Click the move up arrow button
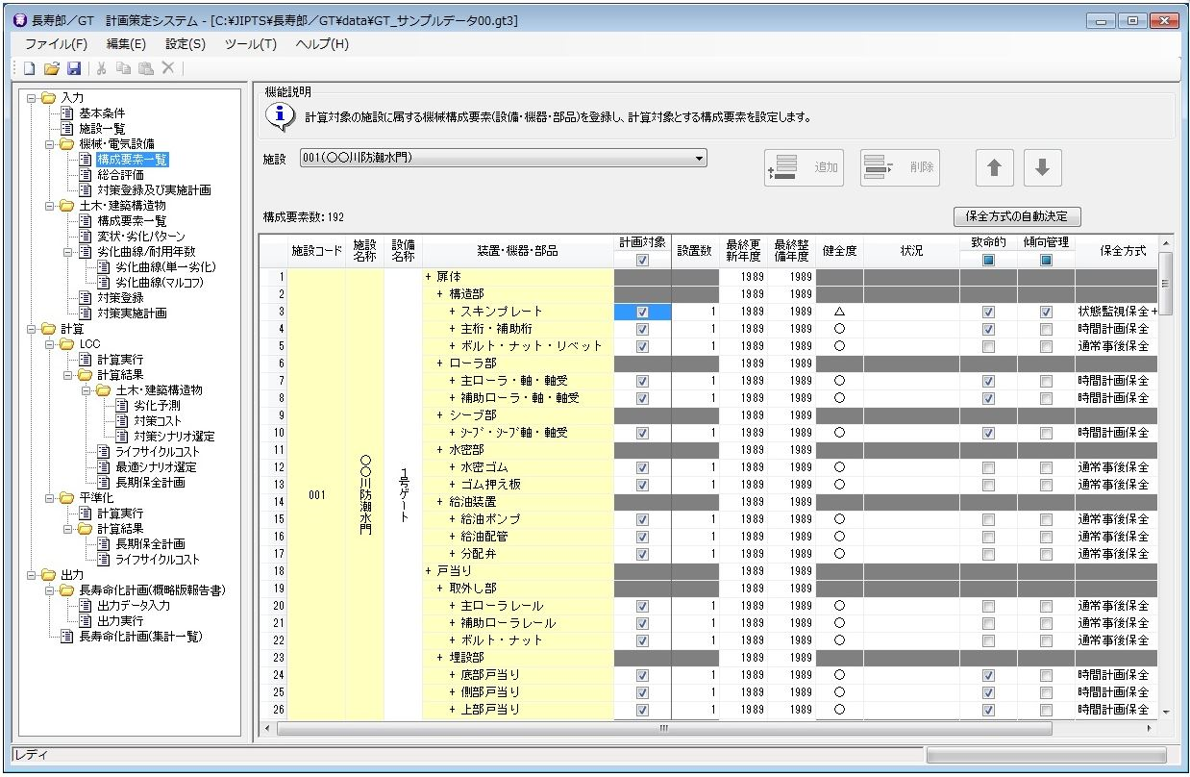 [x=994, y=167]
